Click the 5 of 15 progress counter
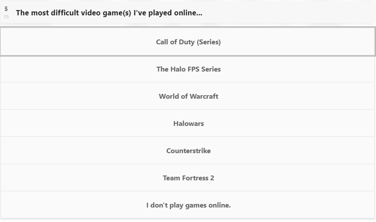Screen dimensions: 376x222 [x=6, y=13]
